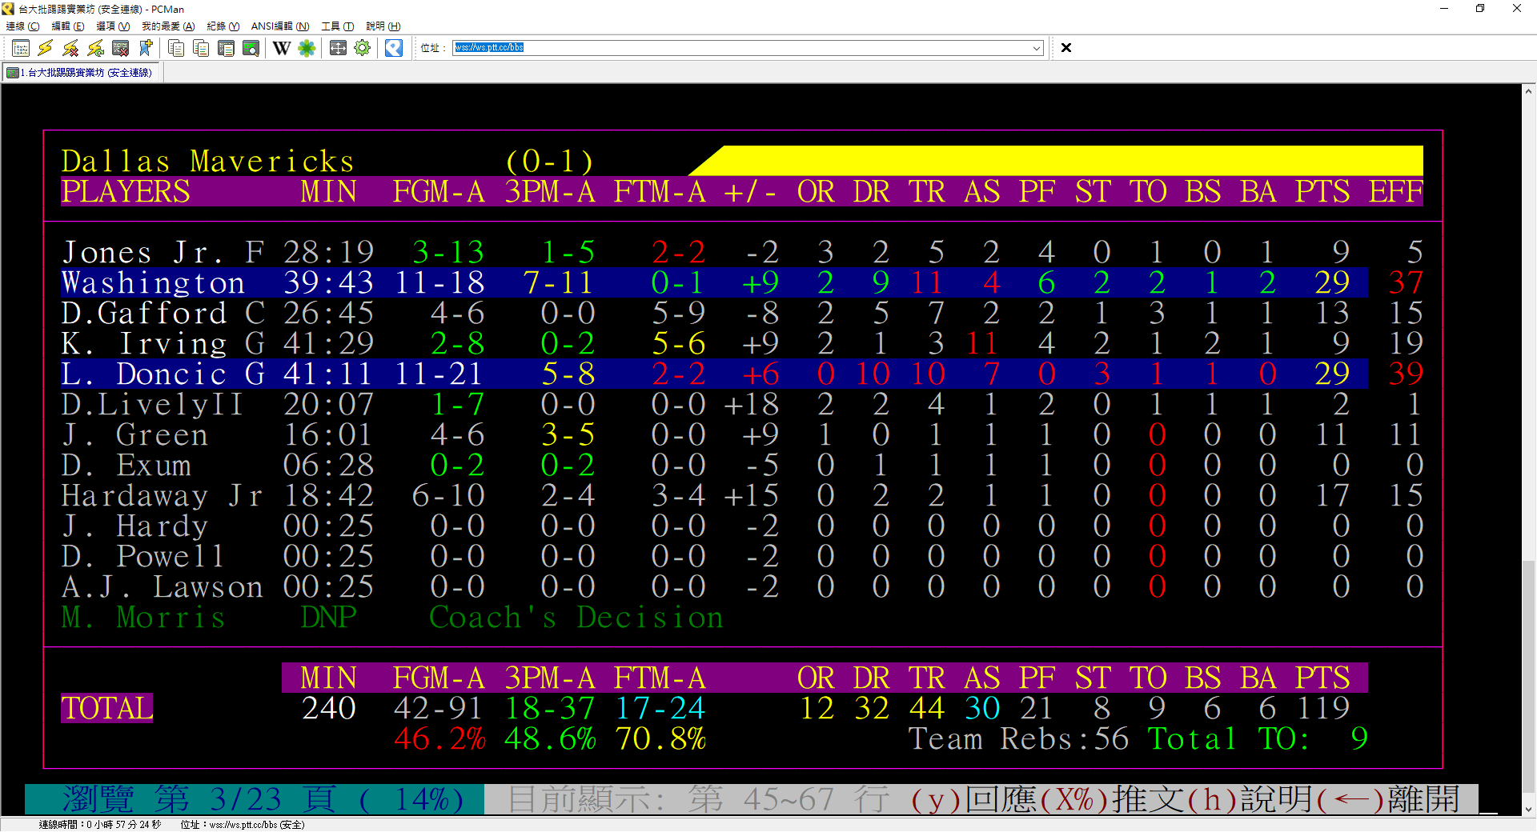Viewport: 1537px width, 832px height.
Task: Click Doncic's EFF value 39
Action: coord(1406,374)
